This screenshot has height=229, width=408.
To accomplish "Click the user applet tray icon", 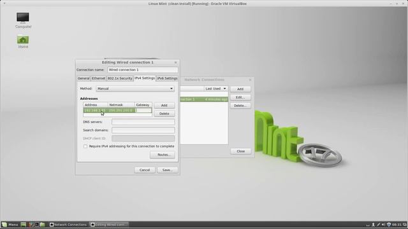I will click(373, 225).
